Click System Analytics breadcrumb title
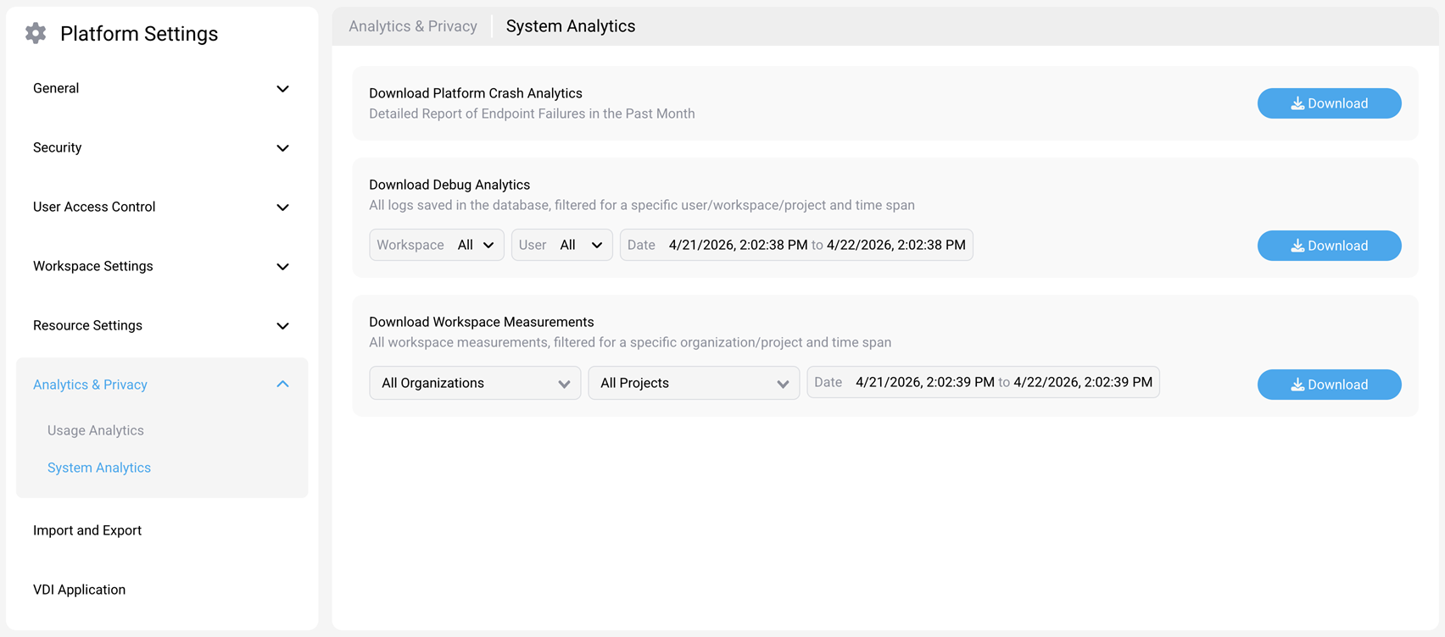The width and height of the screenshot is (1445, 637). (x=571, y=26)
